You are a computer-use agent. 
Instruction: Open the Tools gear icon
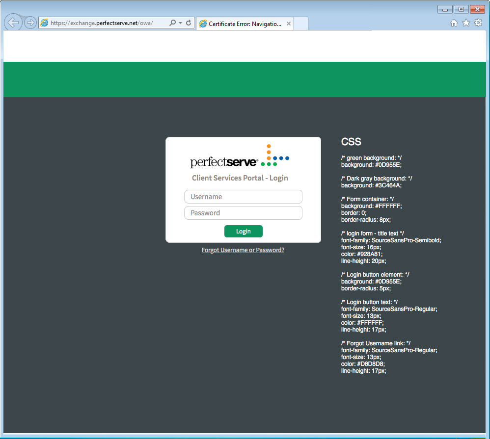(478, 23)
